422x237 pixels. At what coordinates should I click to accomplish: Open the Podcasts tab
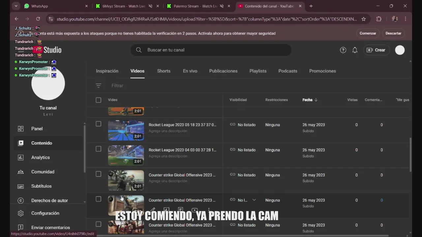(x=287, y=71)
